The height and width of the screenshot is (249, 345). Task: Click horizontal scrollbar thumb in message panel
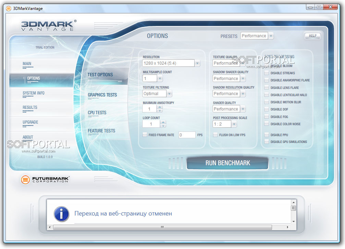point(162,227)
